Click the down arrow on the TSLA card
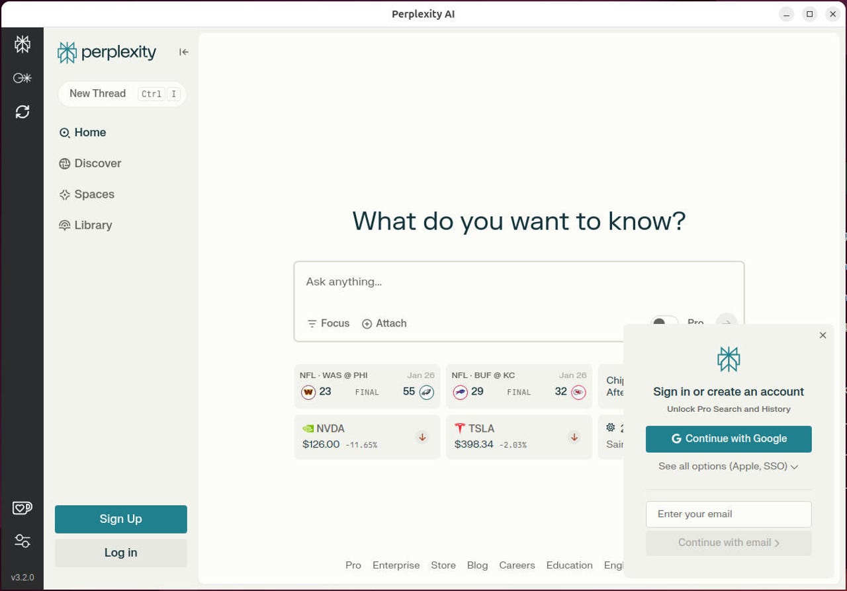847x591 pixels. coord(574,437)
